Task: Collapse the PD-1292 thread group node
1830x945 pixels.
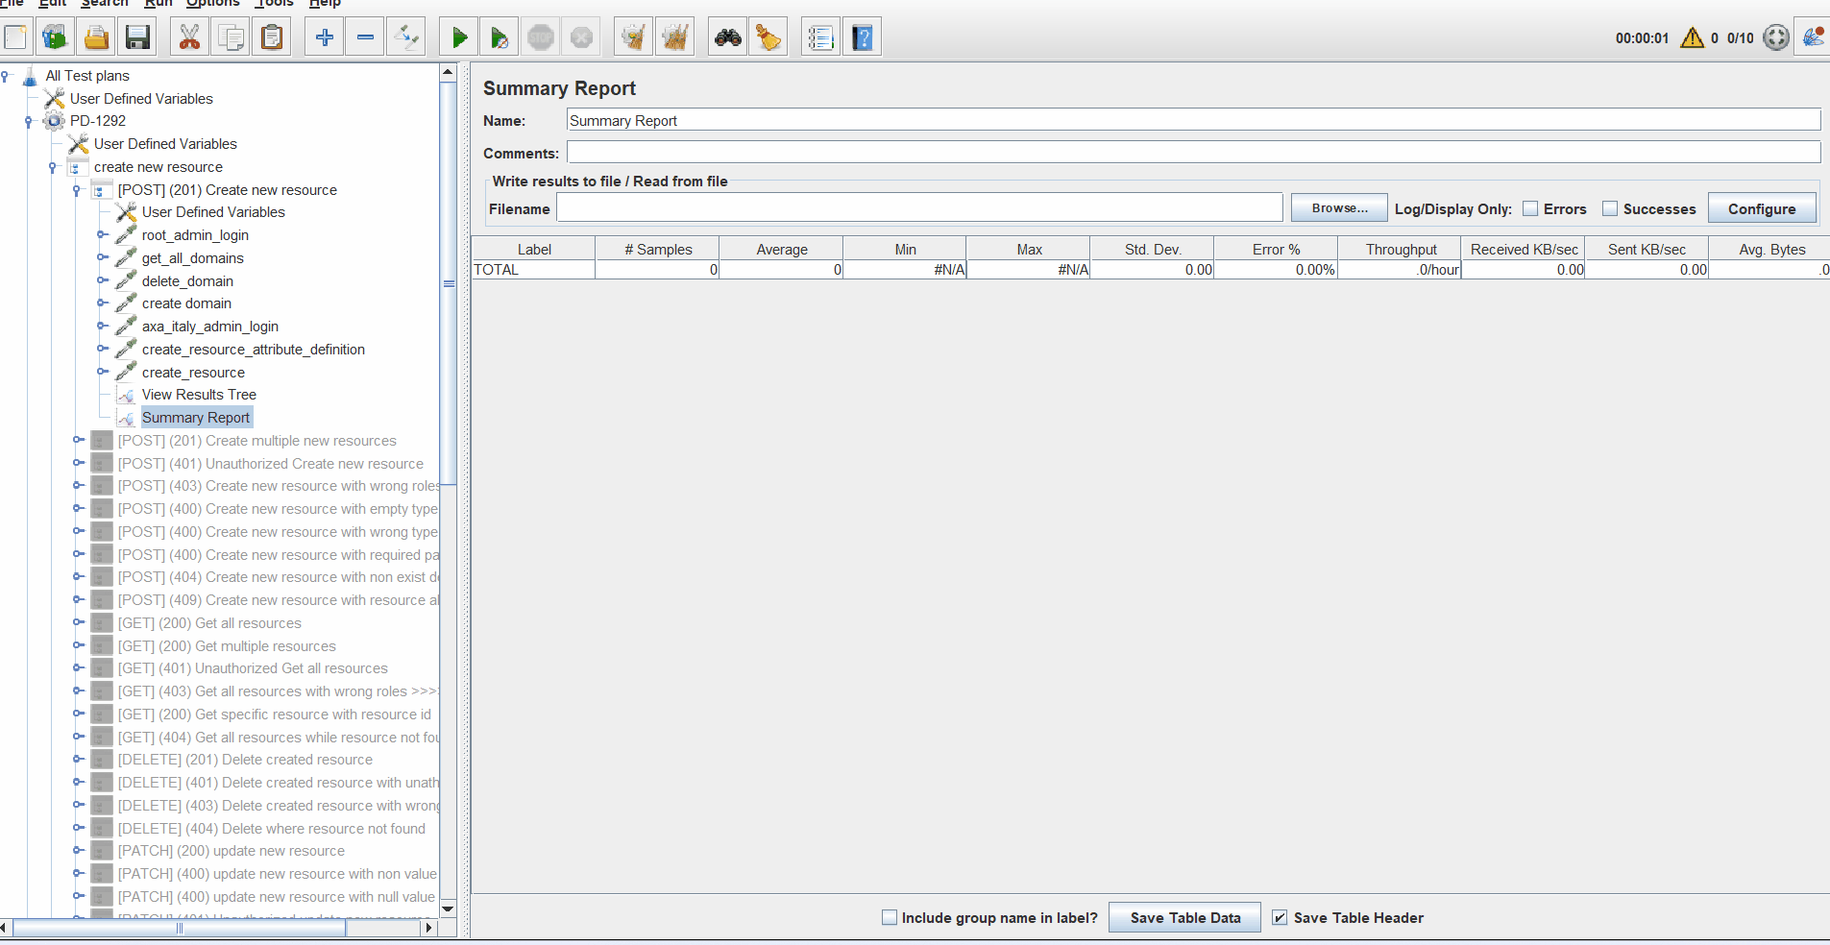Action: 29,121
